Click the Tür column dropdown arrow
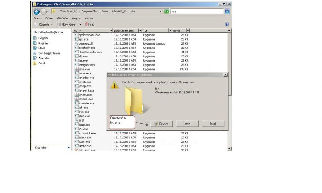Image resolution: width=322 pixels, height=193 pixels. point(170,30)
